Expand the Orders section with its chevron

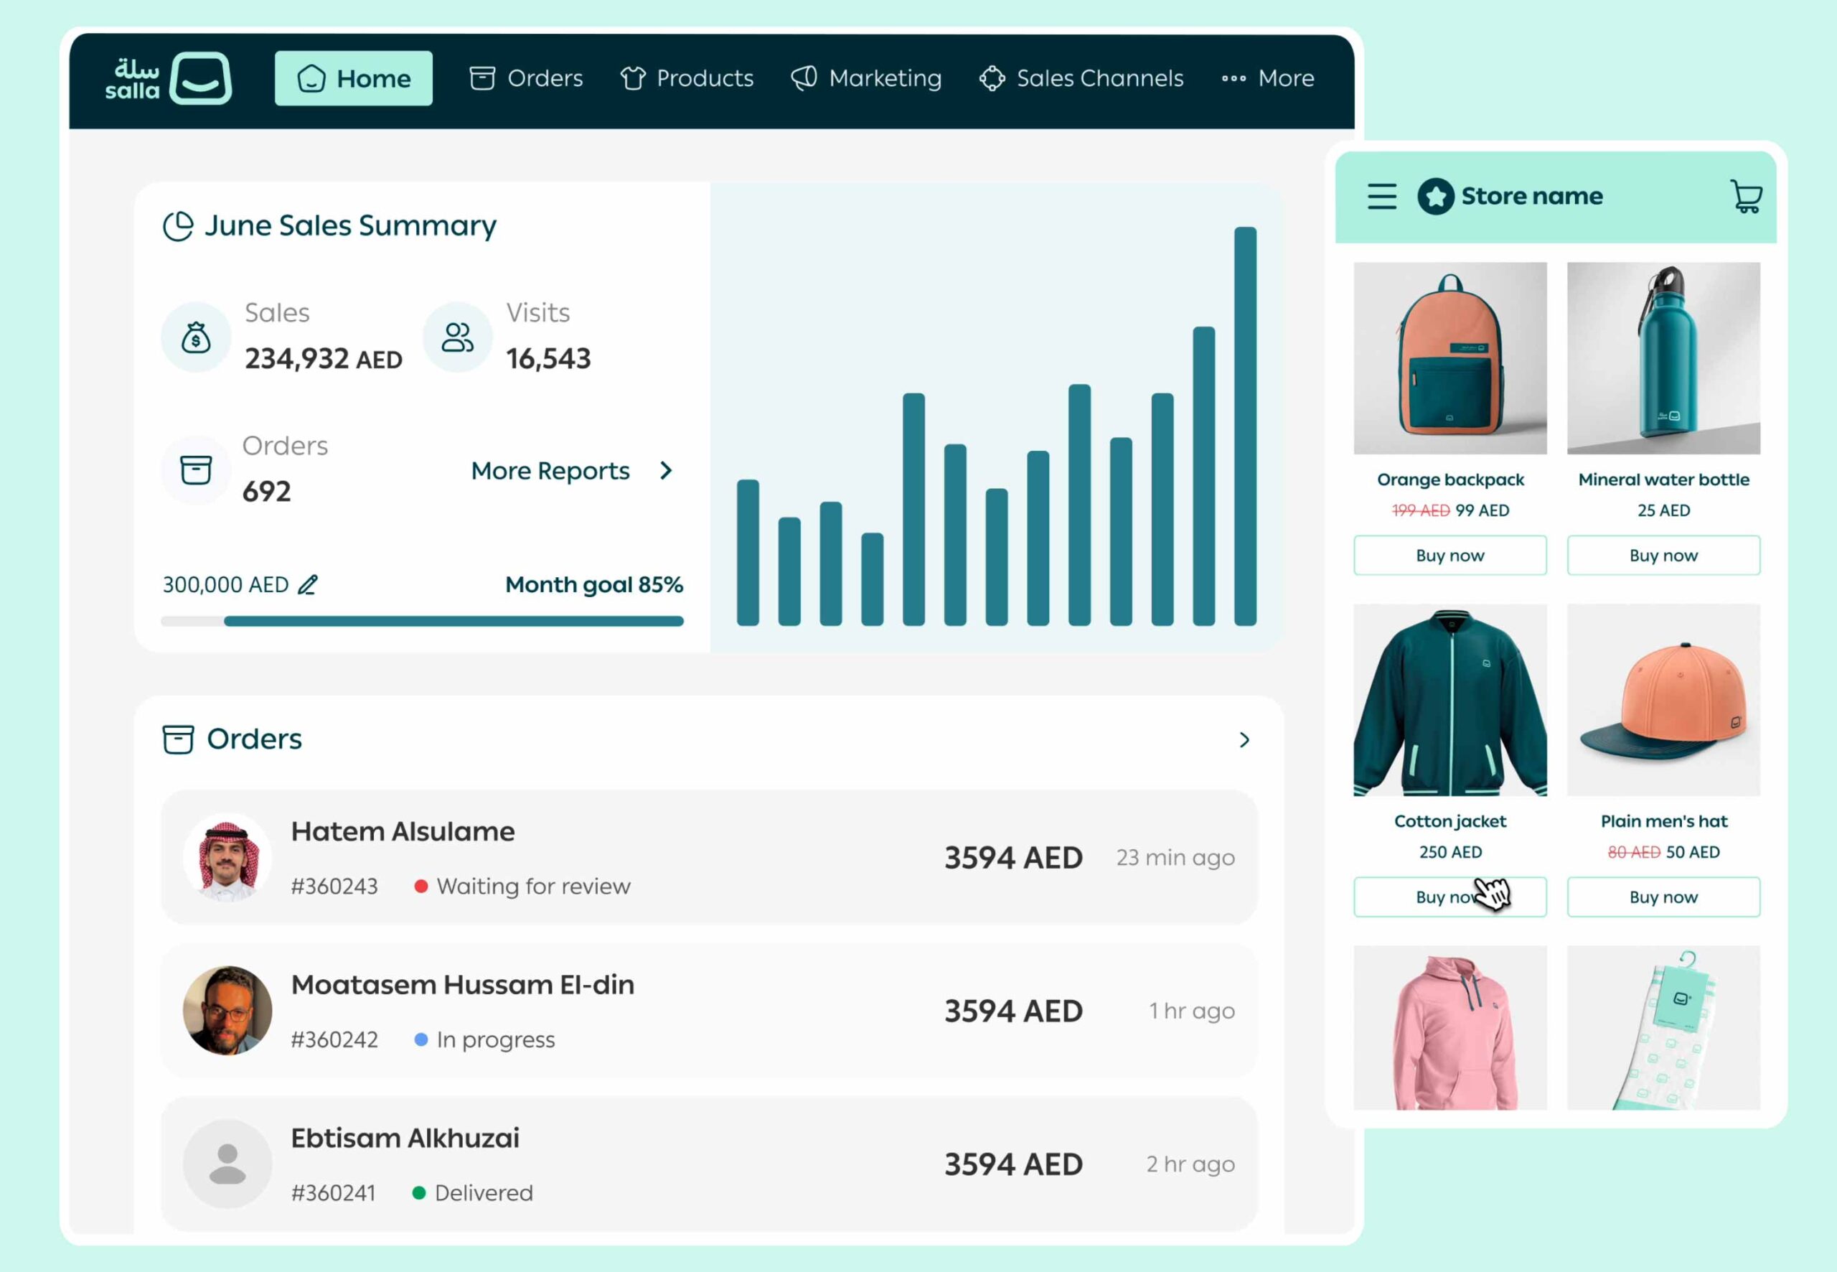click(x=1244, y=740)
